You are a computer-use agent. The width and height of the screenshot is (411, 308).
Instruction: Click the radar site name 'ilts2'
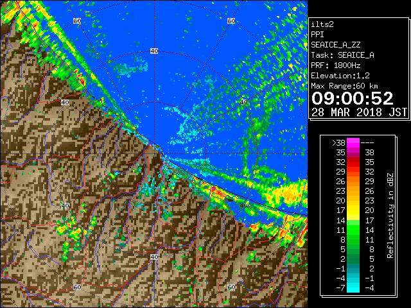tap(322, 24)
